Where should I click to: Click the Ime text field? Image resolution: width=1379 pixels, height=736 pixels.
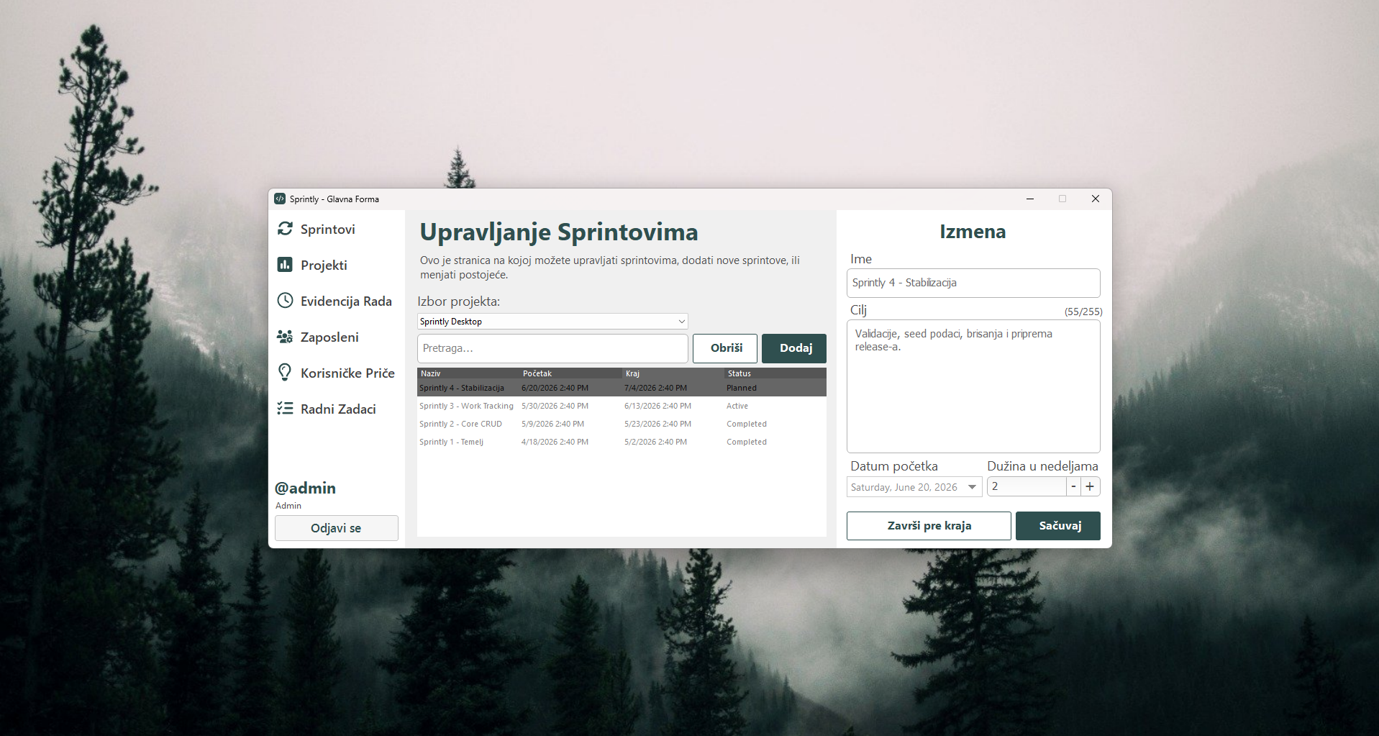coord(973,283)
